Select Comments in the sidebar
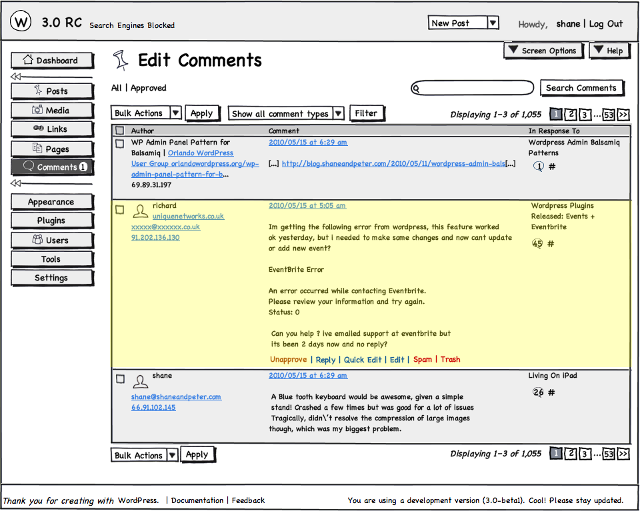Image resolution: width=640 pixels, height=511 pixels. (52, 167)
